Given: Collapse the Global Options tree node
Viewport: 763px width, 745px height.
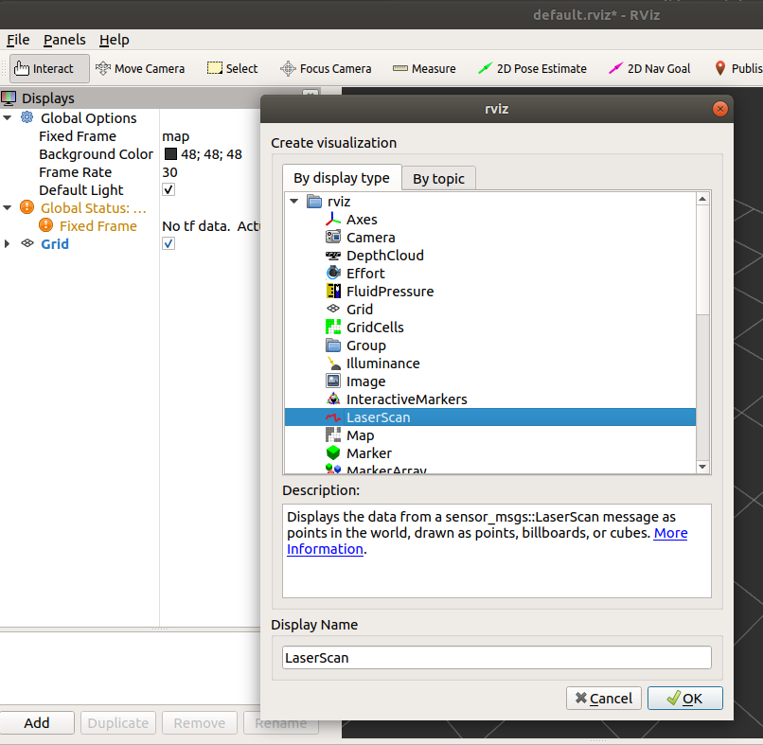Looking at the screenshot, I should pyautogui.click(x=8, y=117).
